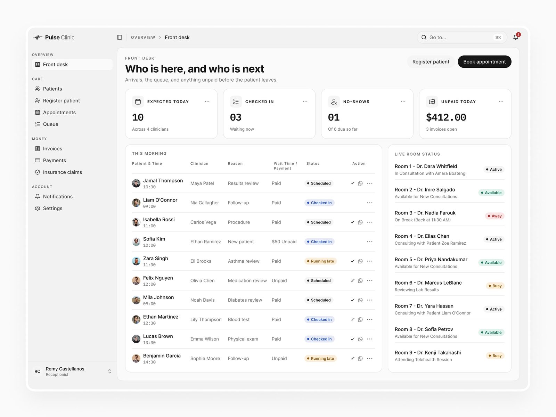Open more options on Expected Today card

[x=207, y=101]
